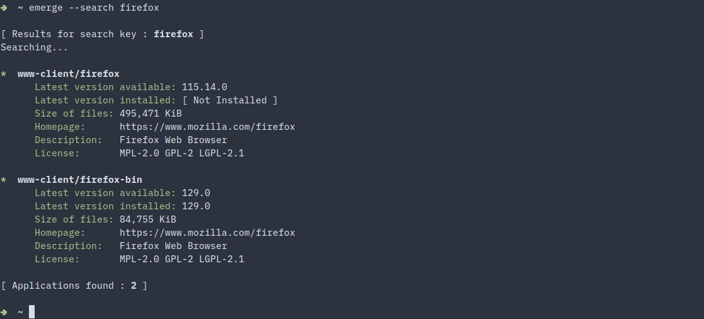Click the license text under www-client/firefox

pyautogui.click(x=181, y=153)
